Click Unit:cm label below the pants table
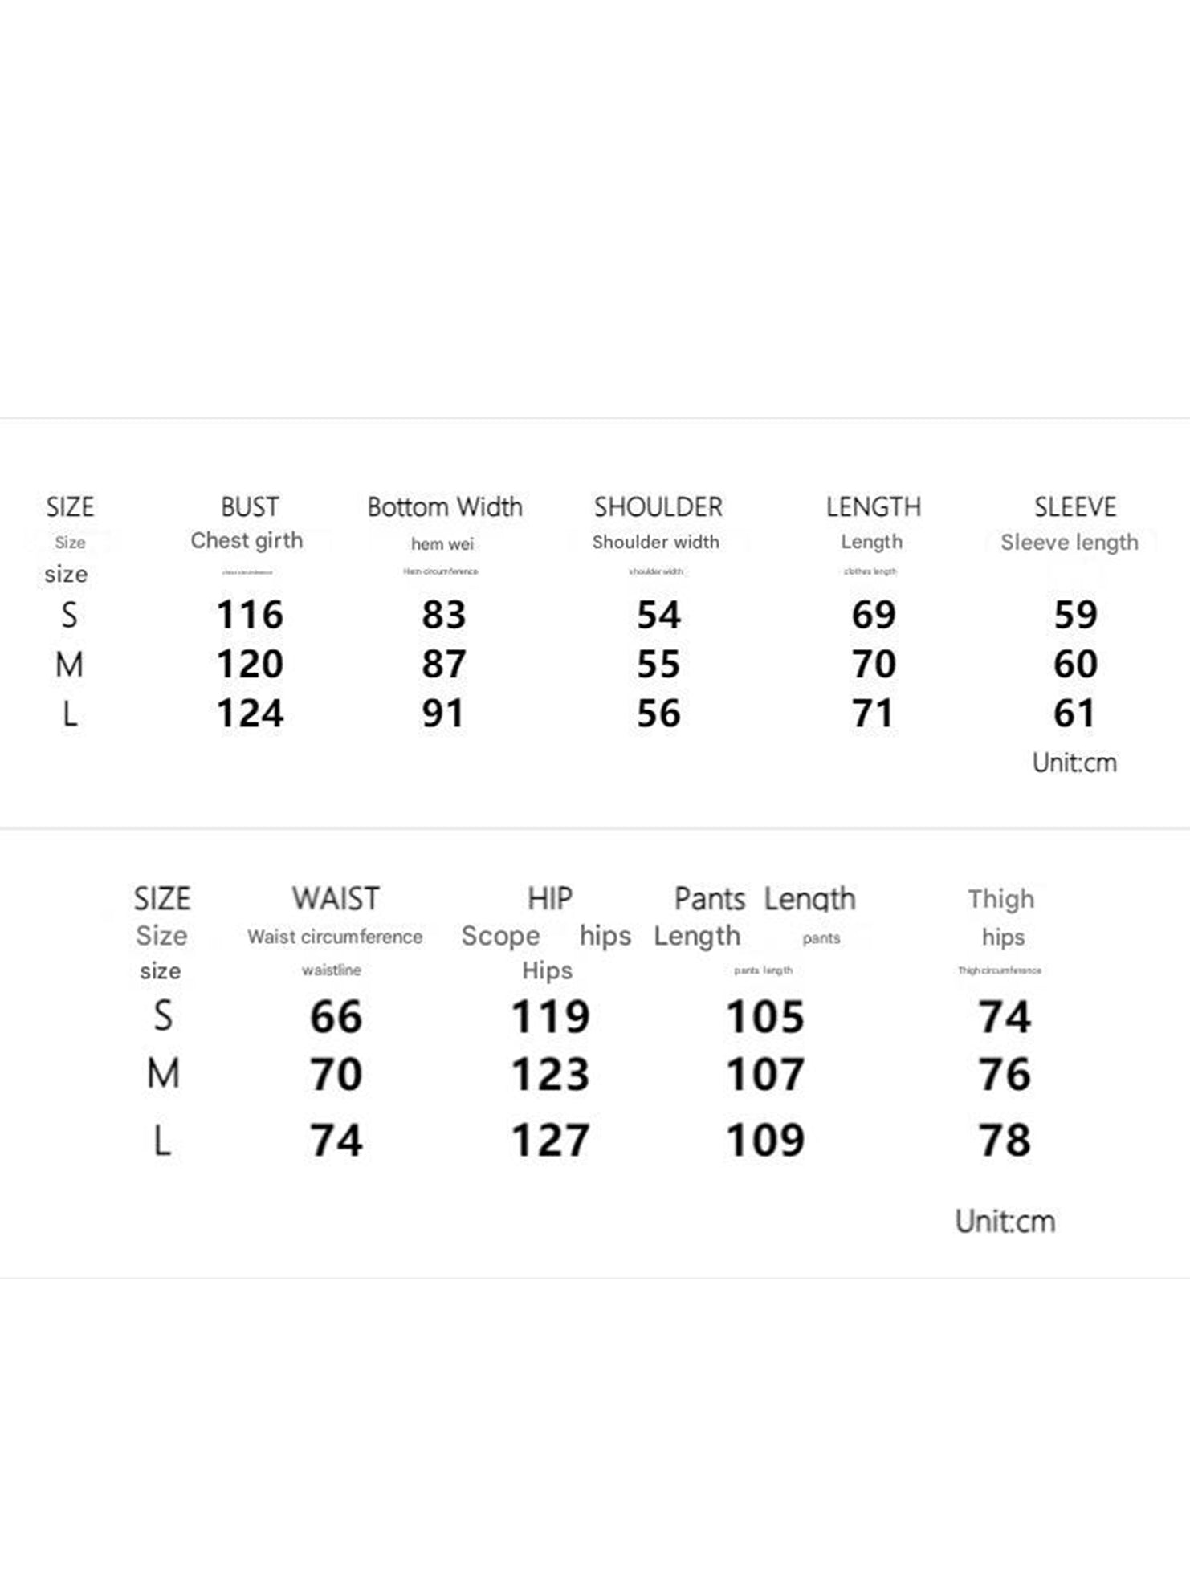 (x=1005, y=1222)
